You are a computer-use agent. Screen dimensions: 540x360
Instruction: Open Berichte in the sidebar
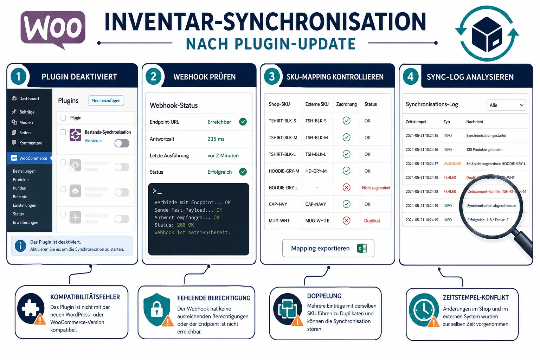(20, 197)
